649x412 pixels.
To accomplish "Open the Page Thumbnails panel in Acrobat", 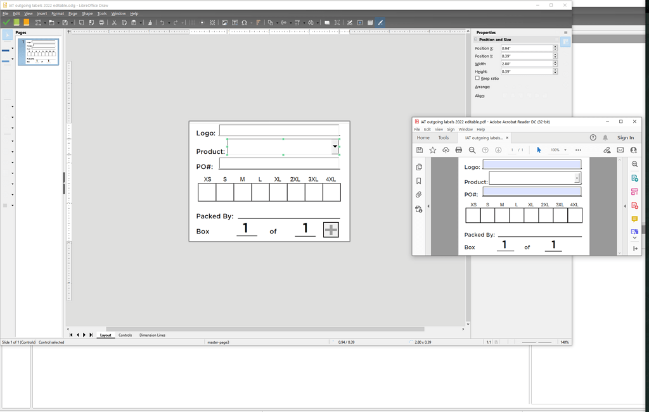I will point(418,165).
